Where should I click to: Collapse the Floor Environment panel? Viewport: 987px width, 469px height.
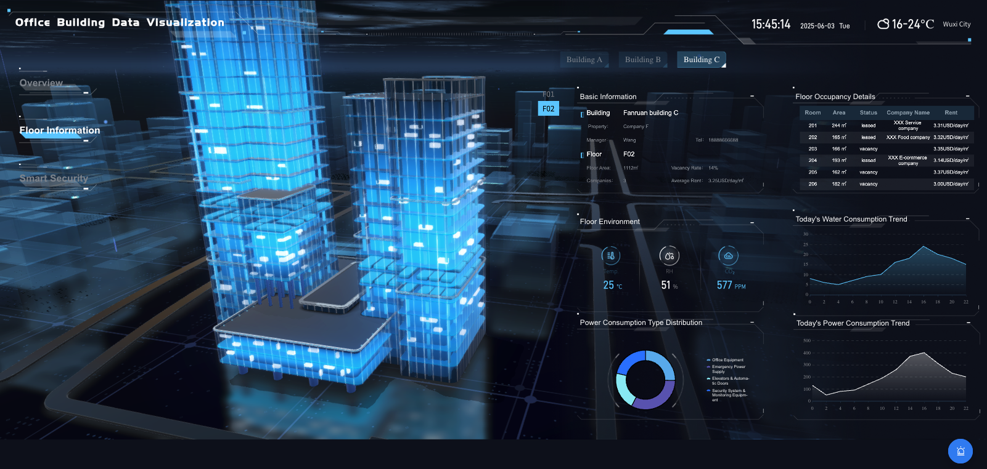pos(752,222)
